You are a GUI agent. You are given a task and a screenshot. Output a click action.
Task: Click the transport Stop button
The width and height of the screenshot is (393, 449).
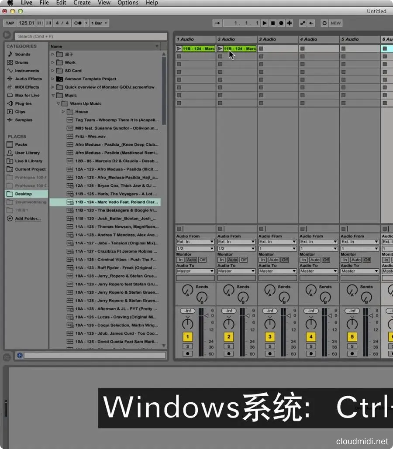273,23
